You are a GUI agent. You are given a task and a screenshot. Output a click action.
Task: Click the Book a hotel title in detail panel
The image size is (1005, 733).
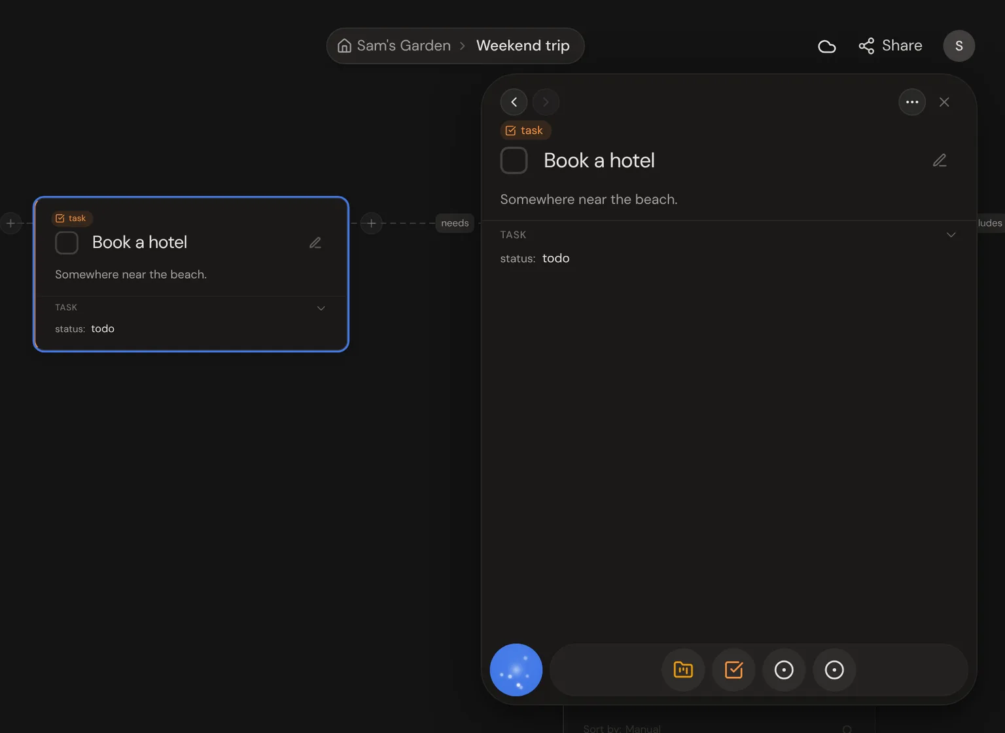(599, 160)
